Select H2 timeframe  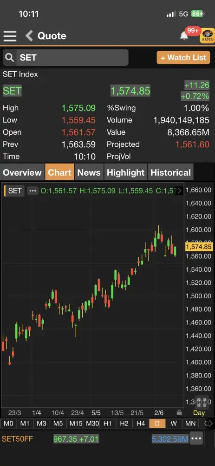click(124, 423)
